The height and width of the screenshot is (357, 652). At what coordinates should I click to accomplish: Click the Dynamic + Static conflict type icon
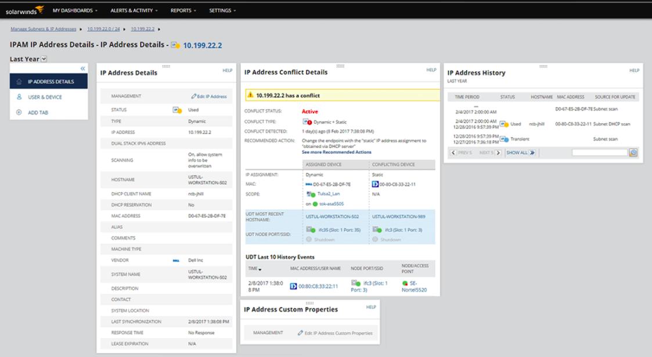[307, 122]
